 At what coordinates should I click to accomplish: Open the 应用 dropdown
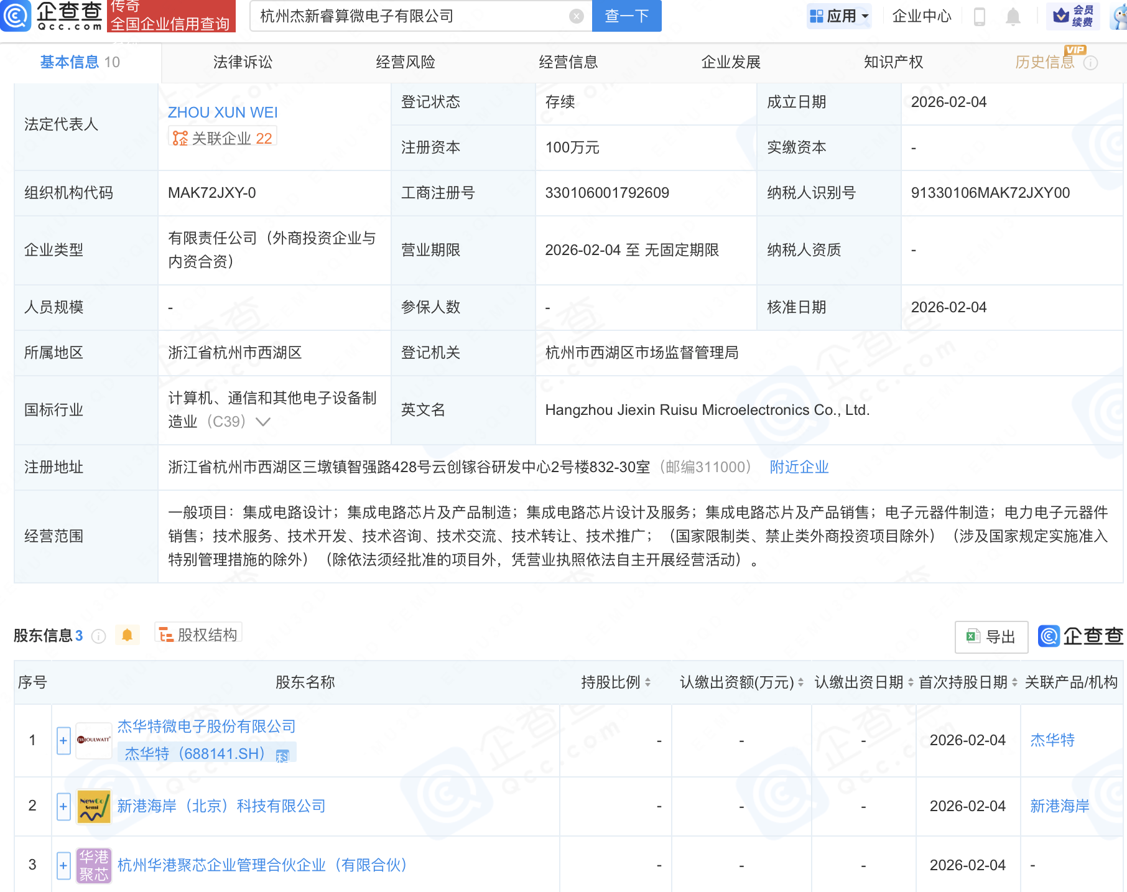pyautogui.click(x=839, y=16)
